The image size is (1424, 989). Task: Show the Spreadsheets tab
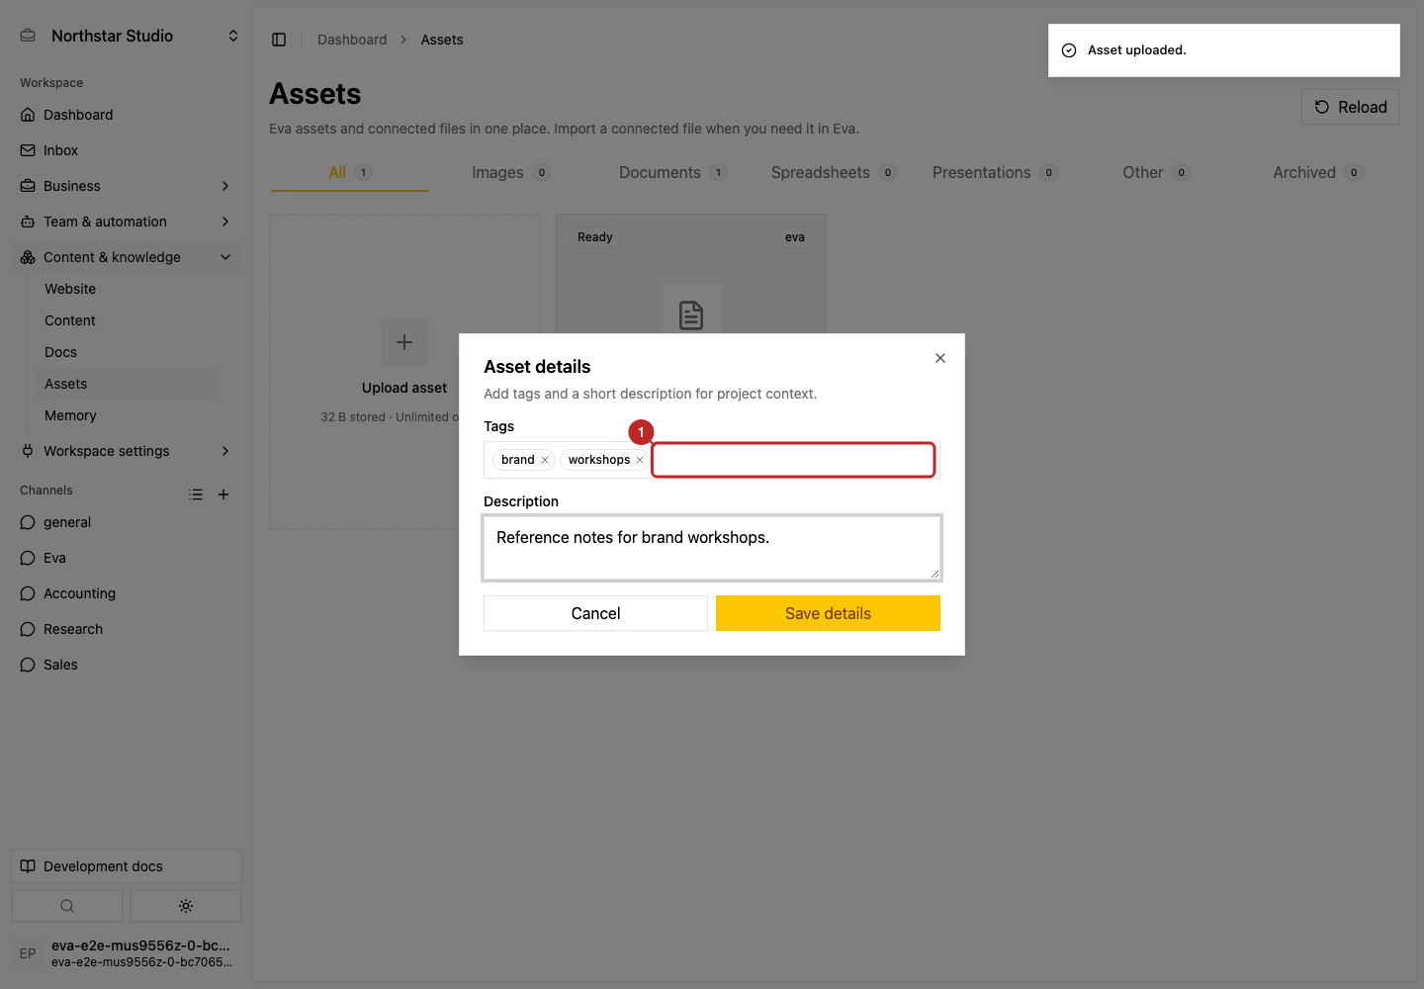[x=834, y=172]
